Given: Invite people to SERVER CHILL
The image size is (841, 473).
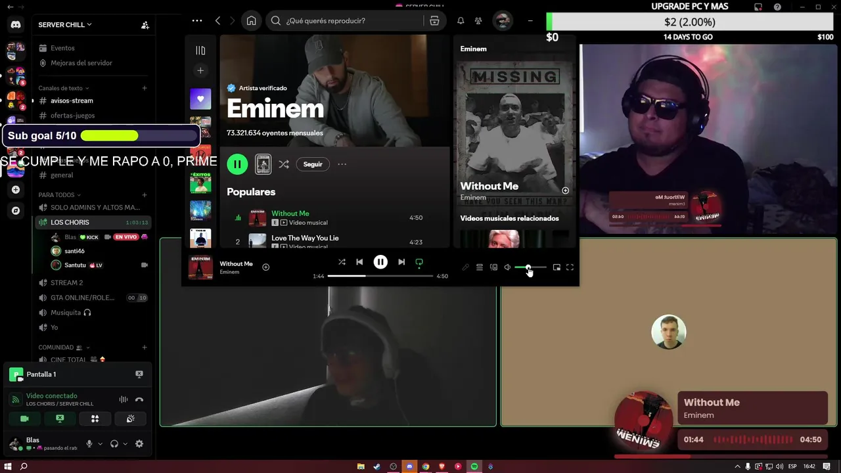Looking at the screenshot, I should coord(145,25).
